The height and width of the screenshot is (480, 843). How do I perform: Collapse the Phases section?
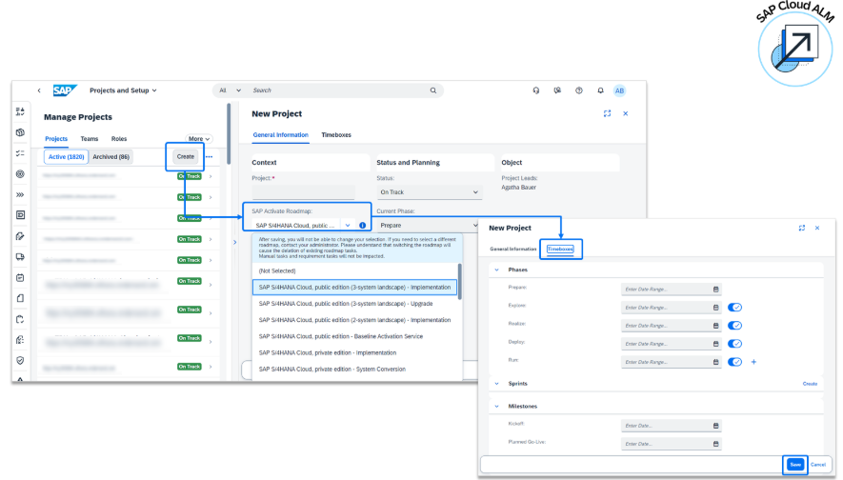496,270
